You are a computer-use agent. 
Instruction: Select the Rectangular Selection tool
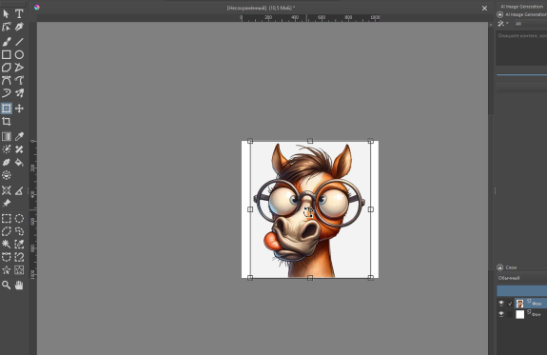coord(7,219)
